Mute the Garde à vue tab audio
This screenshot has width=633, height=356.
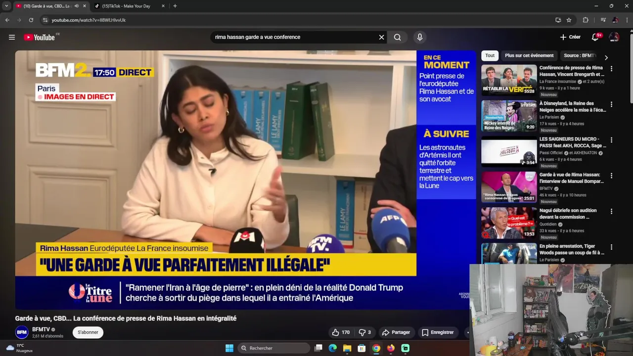pos(76,6)
